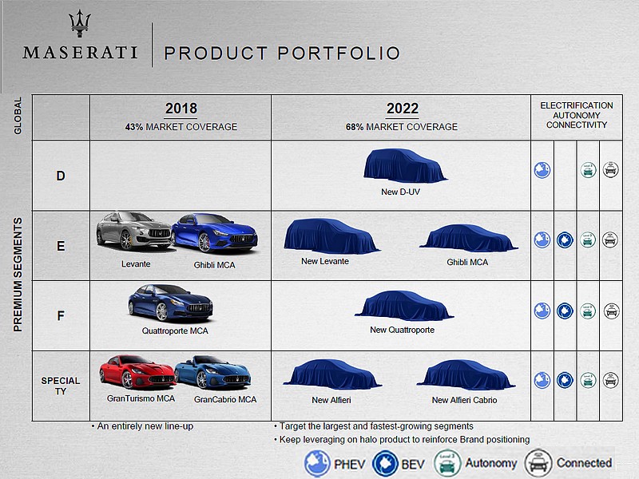Open the blue Quattroporte MCA car image
This screenshot has width=639, height=479.
click(170, 303)
